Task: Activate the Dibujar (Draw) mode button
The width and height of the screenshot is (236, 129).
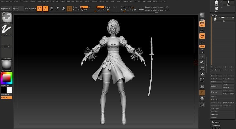Action: [45, 8]
